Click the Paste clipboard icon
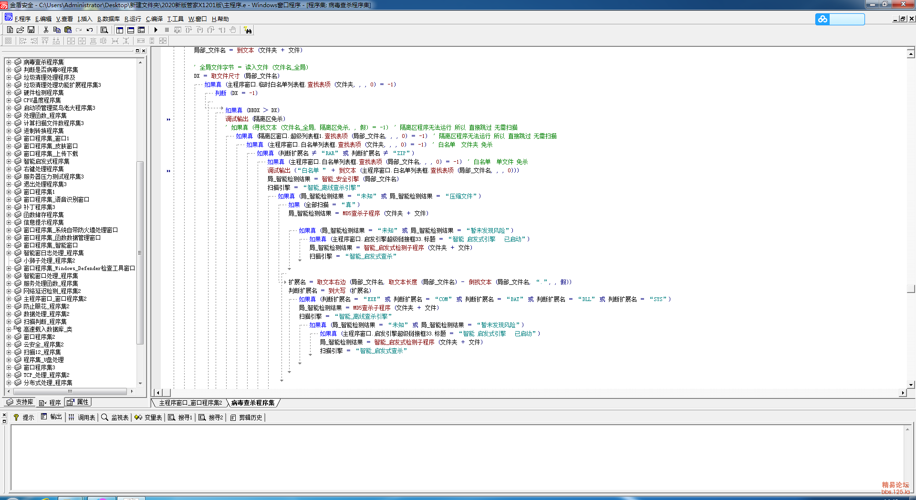The height and width of the screenshot is (500, 916). click(68, 30)
